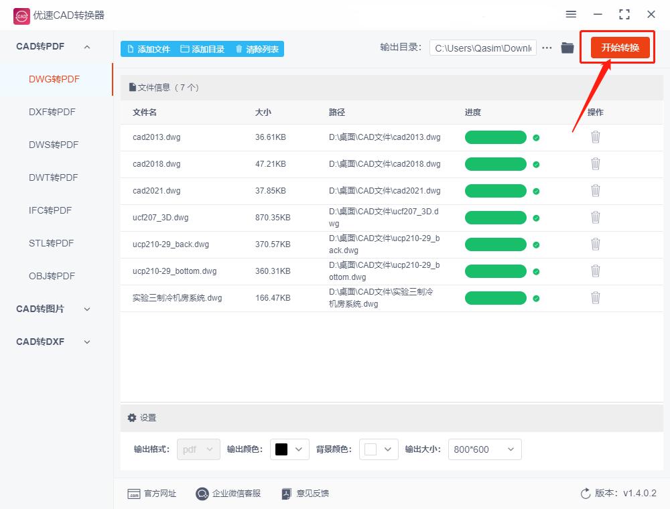The height and width of the screenshot is (509, 670).
Task: Open the 输出大小 size dropdown
Action: tap(484, 449)
